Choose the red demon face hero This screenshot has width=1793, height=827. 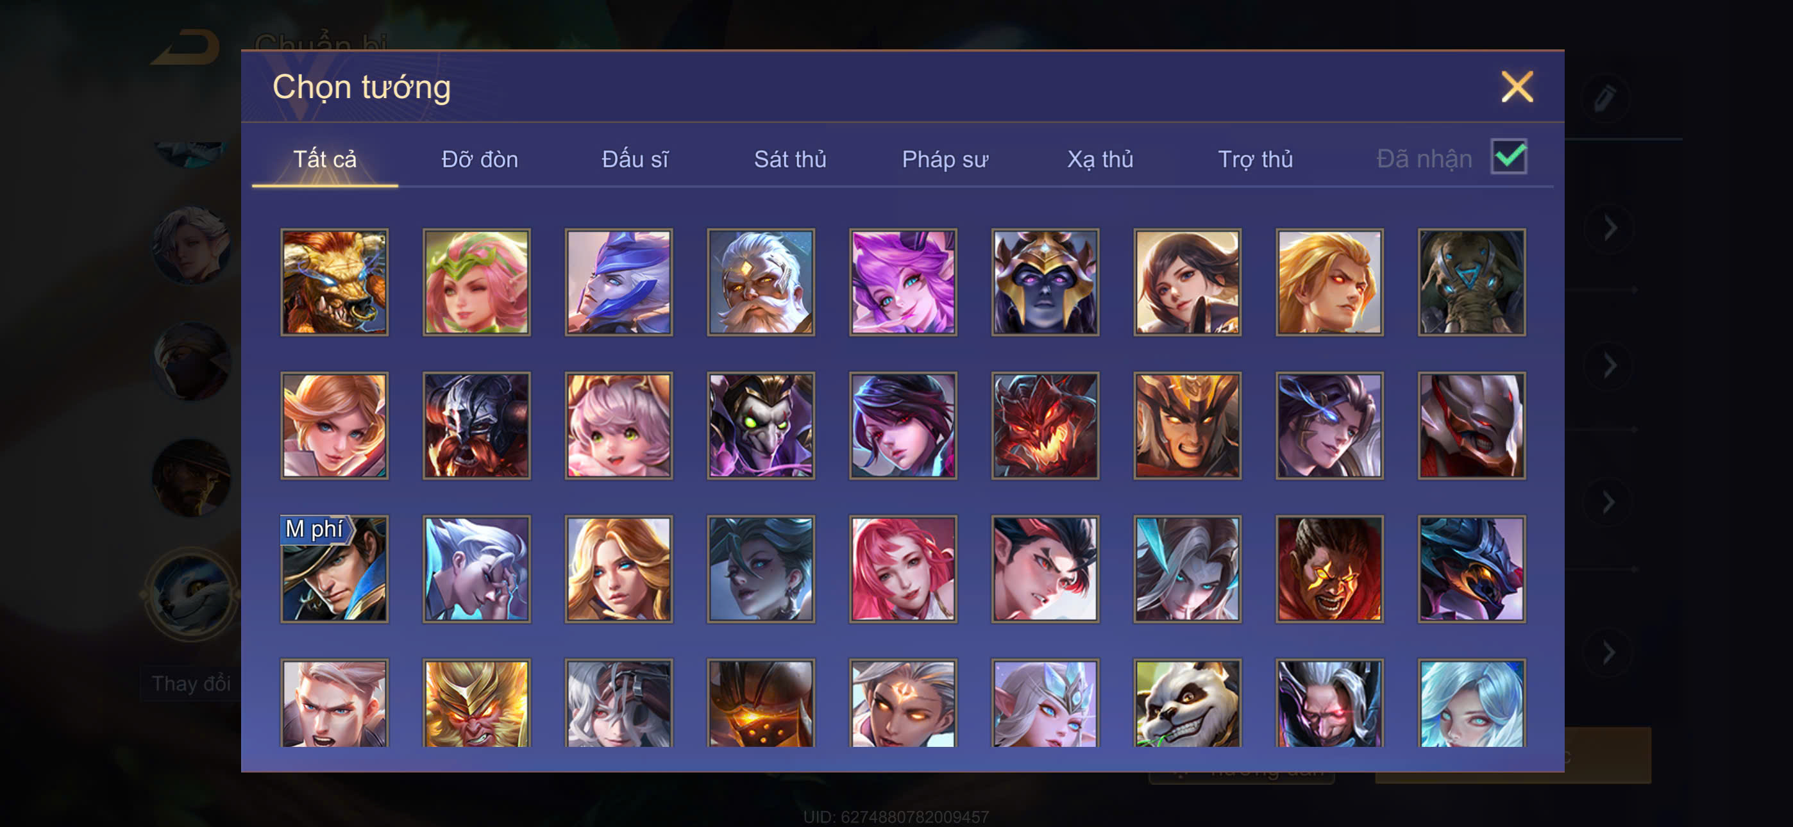point(1045,425)
